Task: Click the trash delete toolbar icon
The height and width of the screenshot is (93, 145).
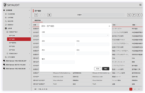Action: tap(45, 15)
